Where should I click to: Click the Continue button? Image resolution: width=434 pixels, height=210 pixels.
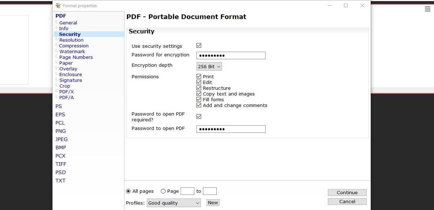tap(347, 193)
